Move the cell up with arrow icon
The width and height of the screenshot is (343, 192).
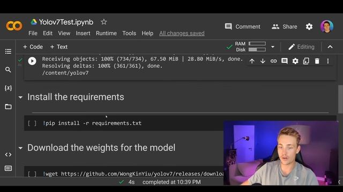pyautogui.click(x=252, y=61)
